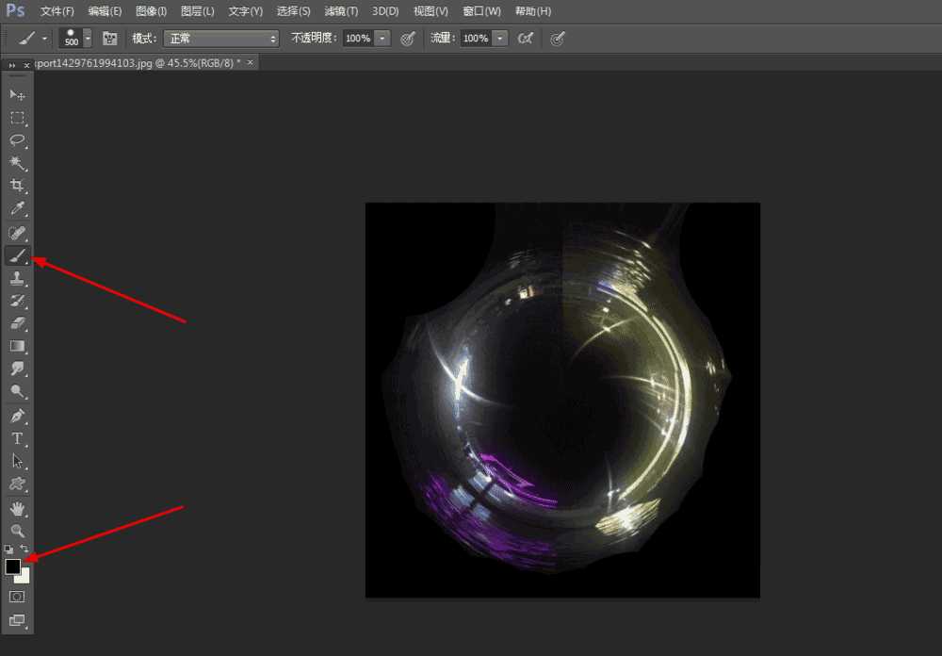Open the 流量 flow dropdown
Screen dimensions: 942x656
[500, 39]
